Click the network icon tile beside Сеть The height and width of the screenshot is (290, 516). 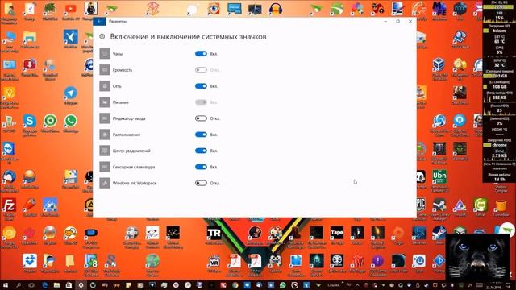[105, 86]
